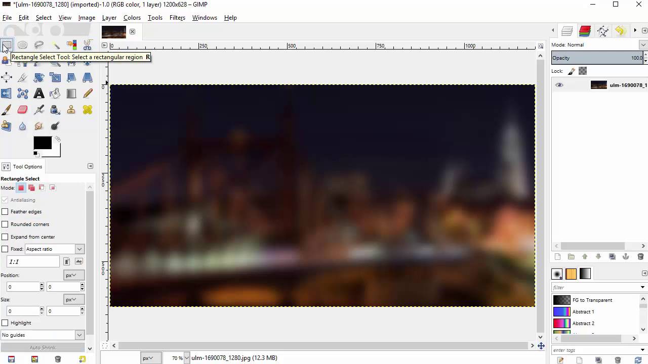
Task: Toggle the Highlight checkbox
Action: pyautogui.click(x=5, y=323)
